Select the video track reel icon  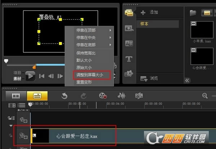tap(23, 120)
